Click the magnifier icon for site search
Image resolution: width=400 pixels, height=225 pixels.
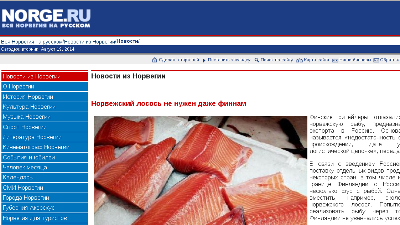pyautogui.click(x=256, y=60)
